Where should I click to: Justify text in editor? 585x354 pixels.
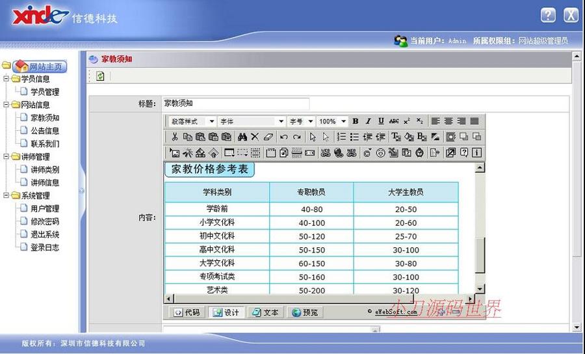coord(474,121)
